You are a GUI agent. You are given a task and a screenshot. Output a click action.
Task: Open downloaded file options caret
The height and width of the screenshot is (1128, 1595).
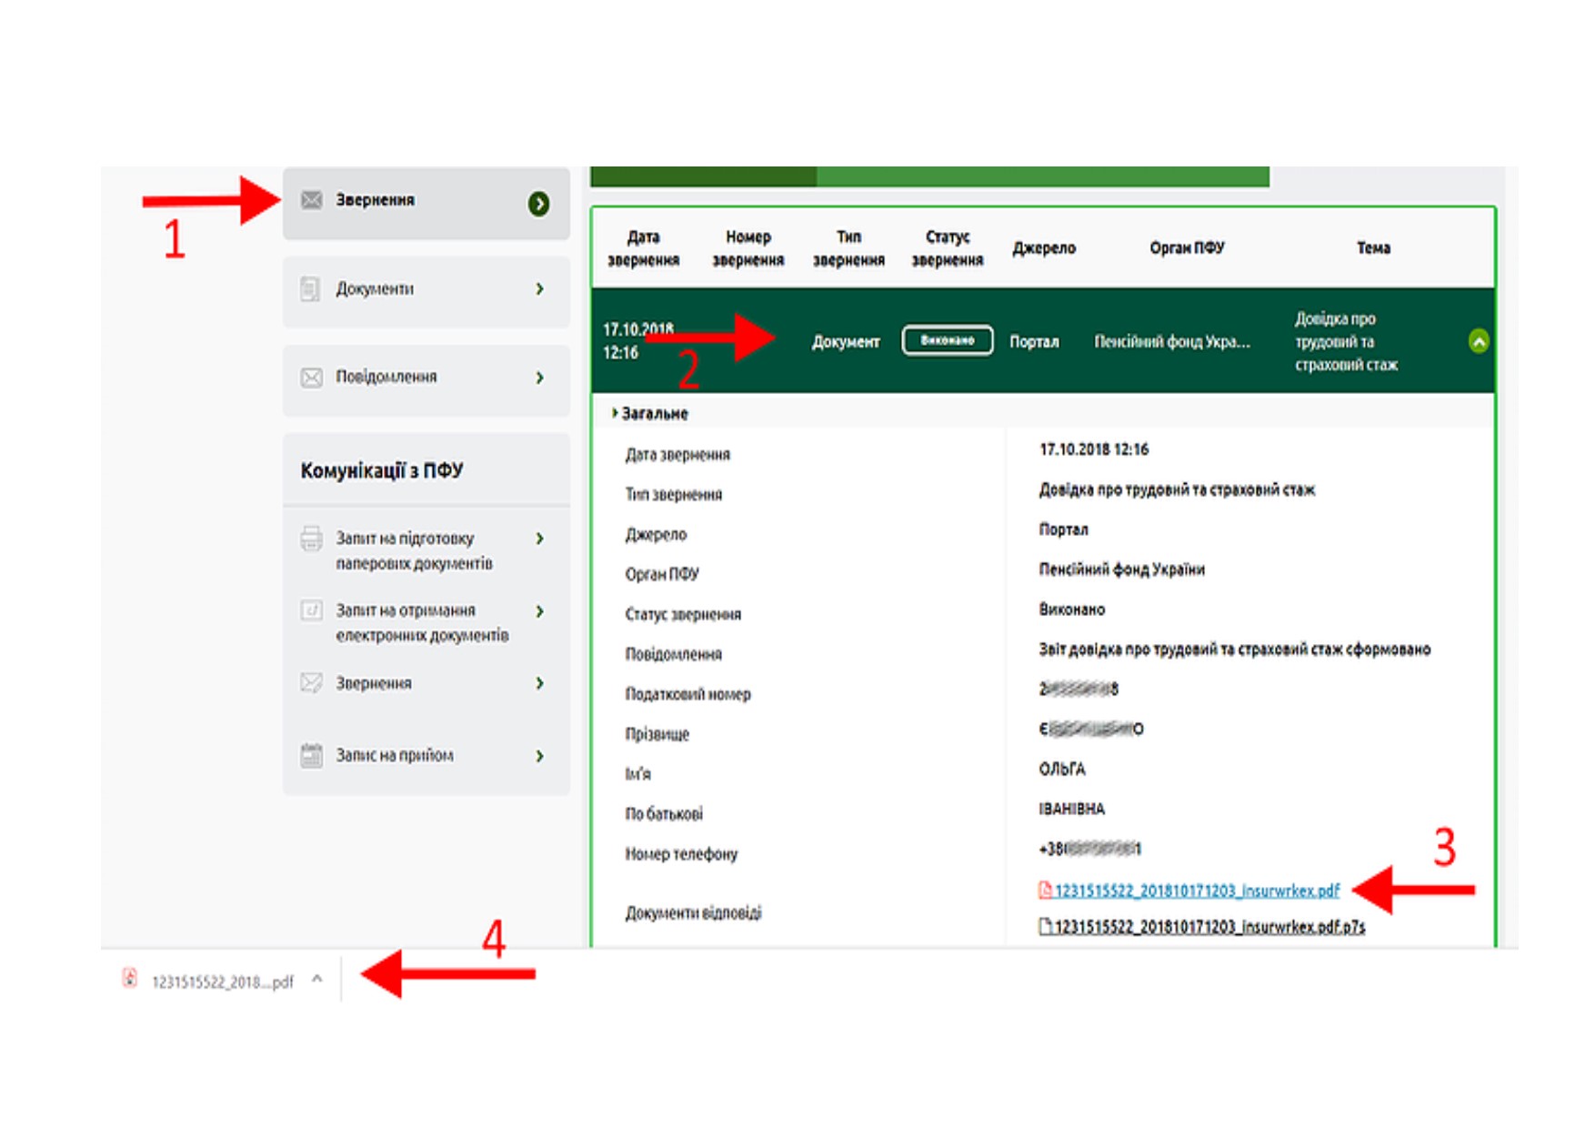317,980
